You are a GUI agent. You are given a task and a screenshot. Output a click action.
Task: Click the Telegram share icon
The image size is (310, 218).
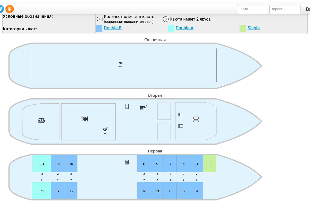click(x=1, y=9)
